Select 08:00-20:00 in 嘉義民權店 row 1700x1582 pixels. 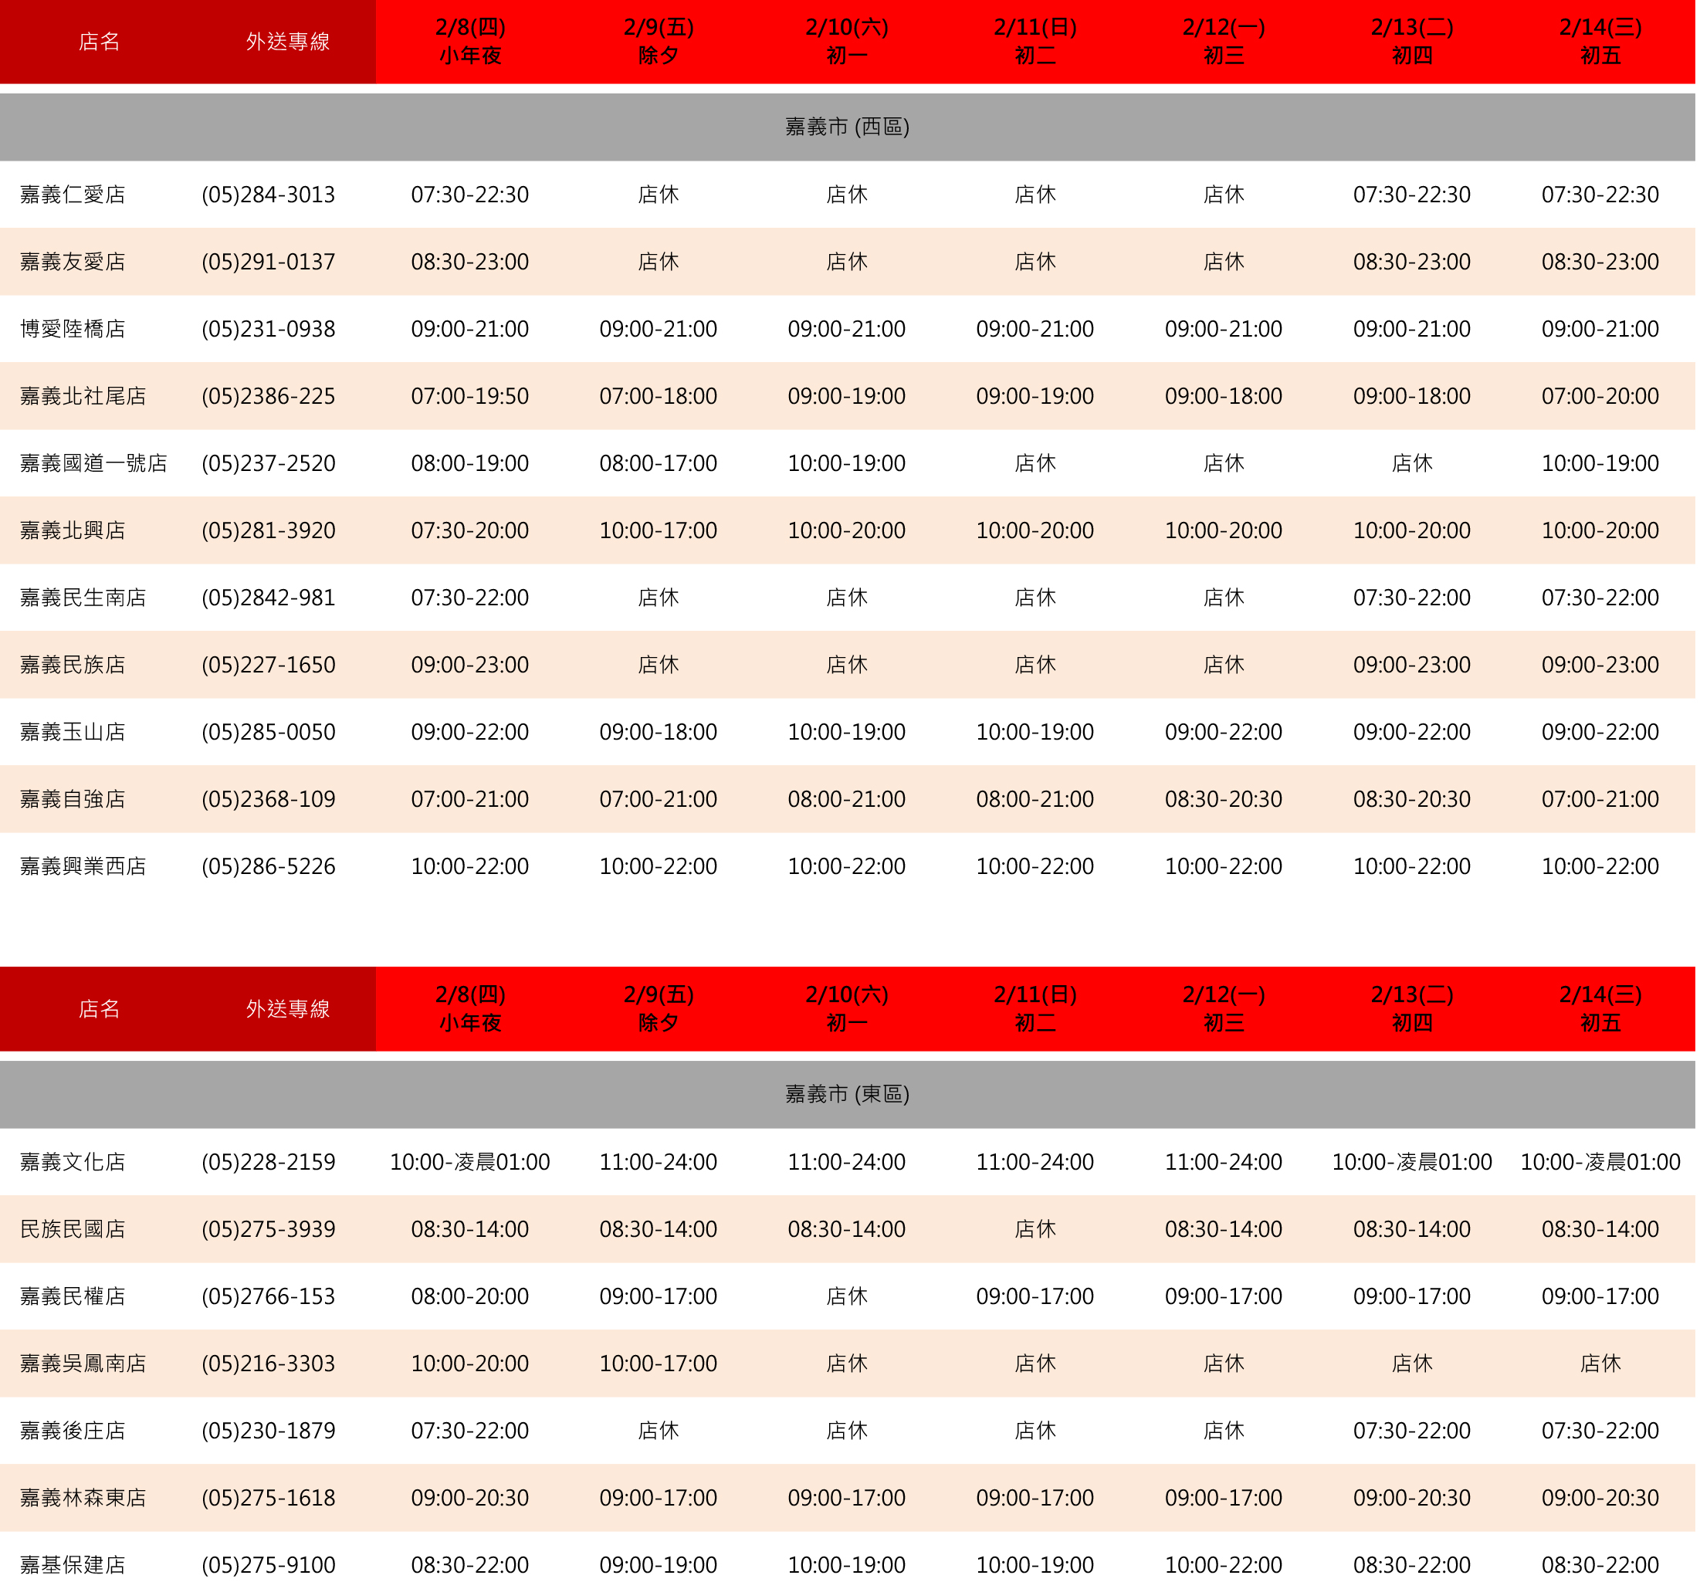(x=470, y=1296)
